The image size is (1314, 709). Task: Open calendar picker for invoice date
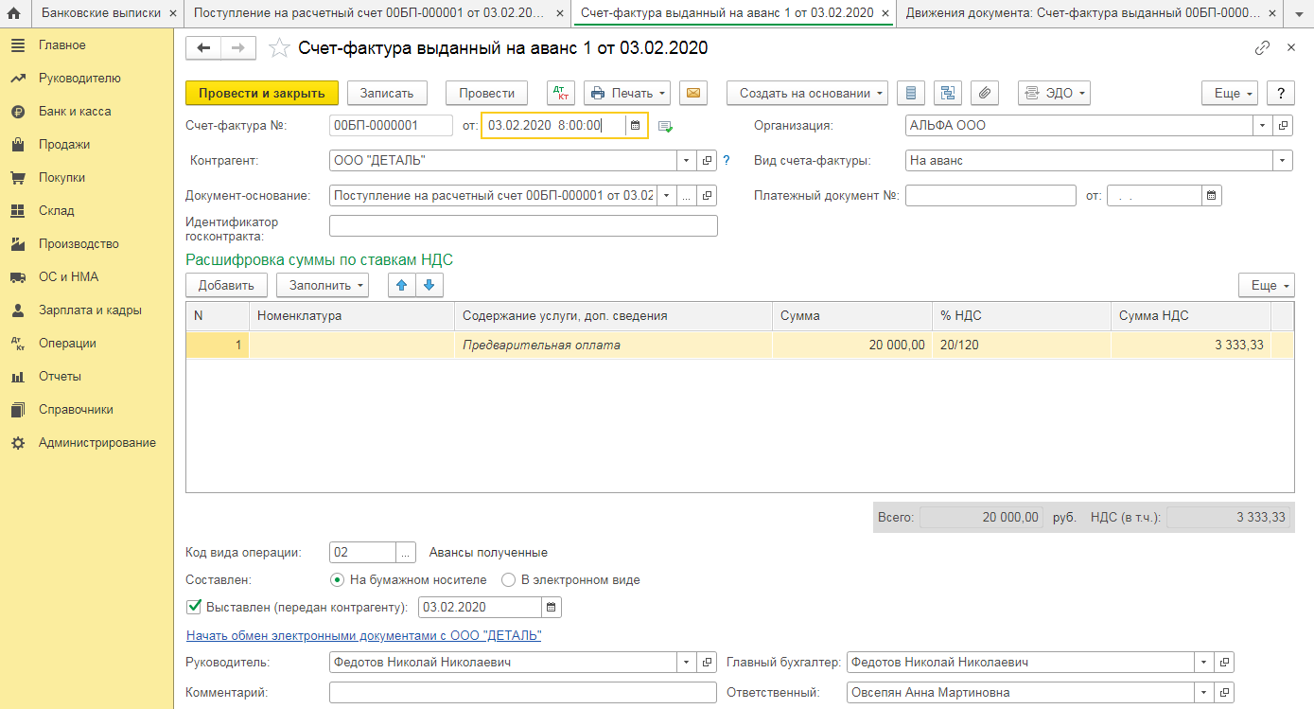[636, 126]
